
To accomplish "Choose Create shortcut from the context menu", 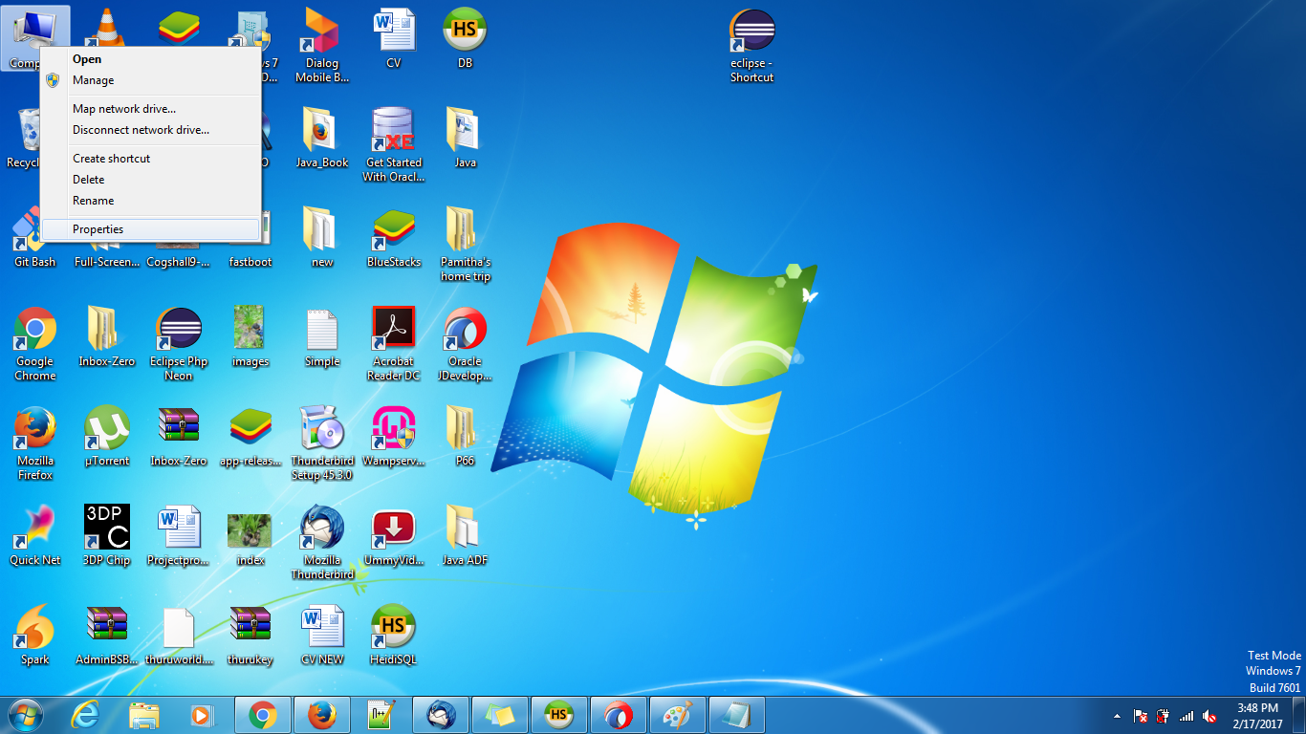I will (x=151, y=159).
